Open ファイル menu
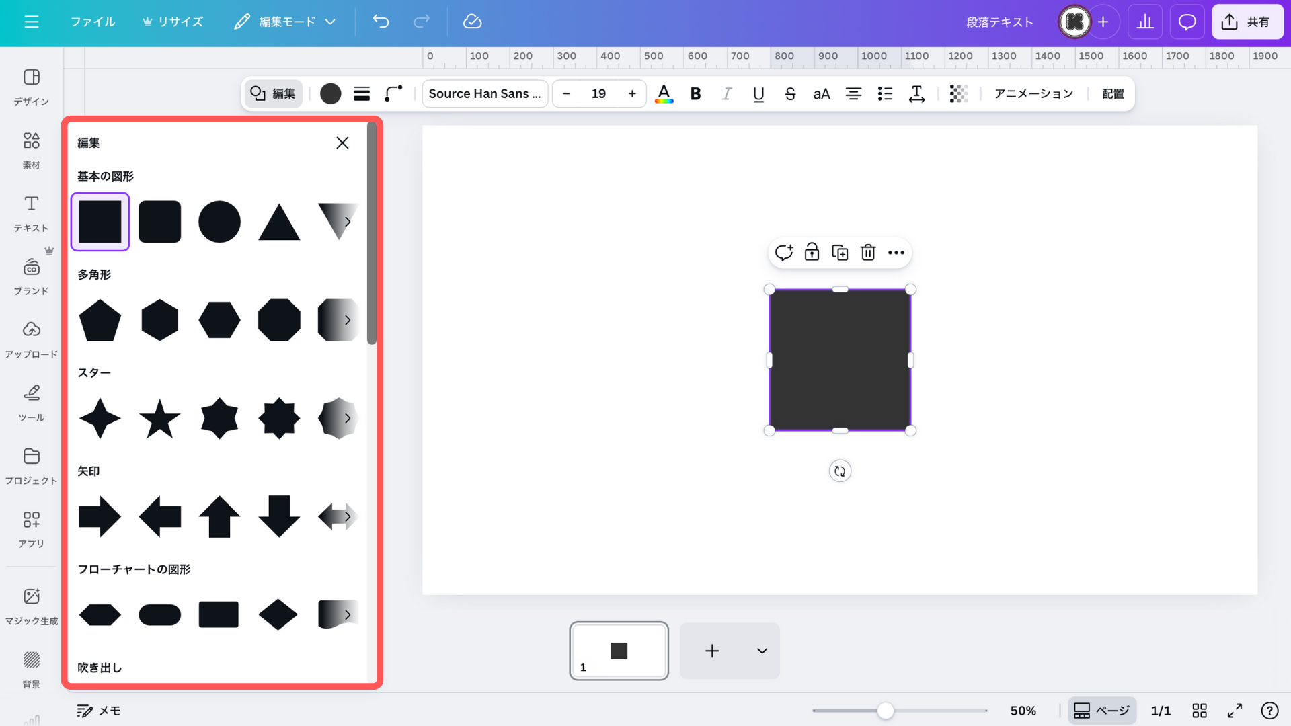Viewport: 1291px width, 726px height. (x=93, y=22)
